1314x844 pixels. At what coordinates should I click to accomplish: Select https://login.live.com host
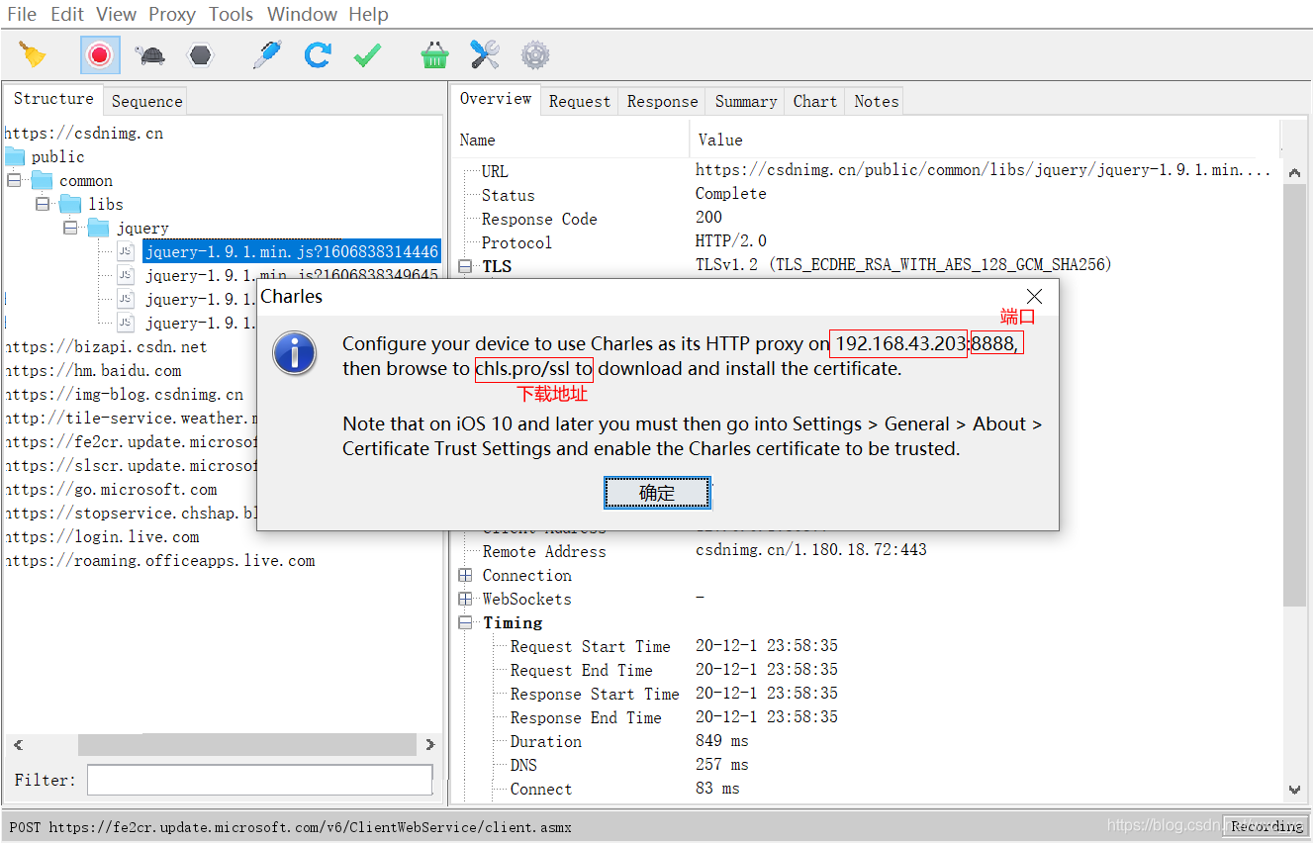click(x=102, y=536)
